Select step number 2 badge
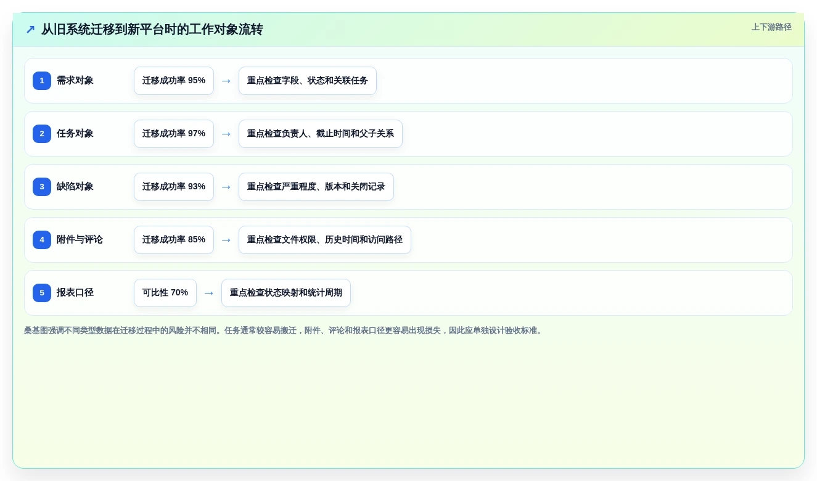The height and width of the screenshot is (481, 817). 42,134
